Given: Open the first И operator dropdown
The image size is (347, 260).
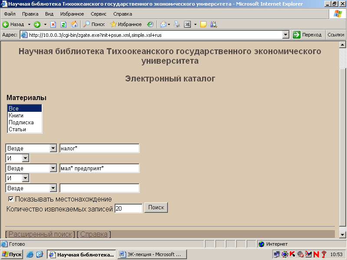Looking at the screenshot, I should click(26, 158).
